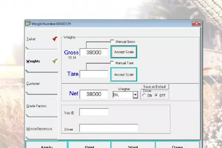Image resolution: width=222 pixels, height=148 pixels.
Task: Go to the Grade Factors tab
Action: click(42, 106)
